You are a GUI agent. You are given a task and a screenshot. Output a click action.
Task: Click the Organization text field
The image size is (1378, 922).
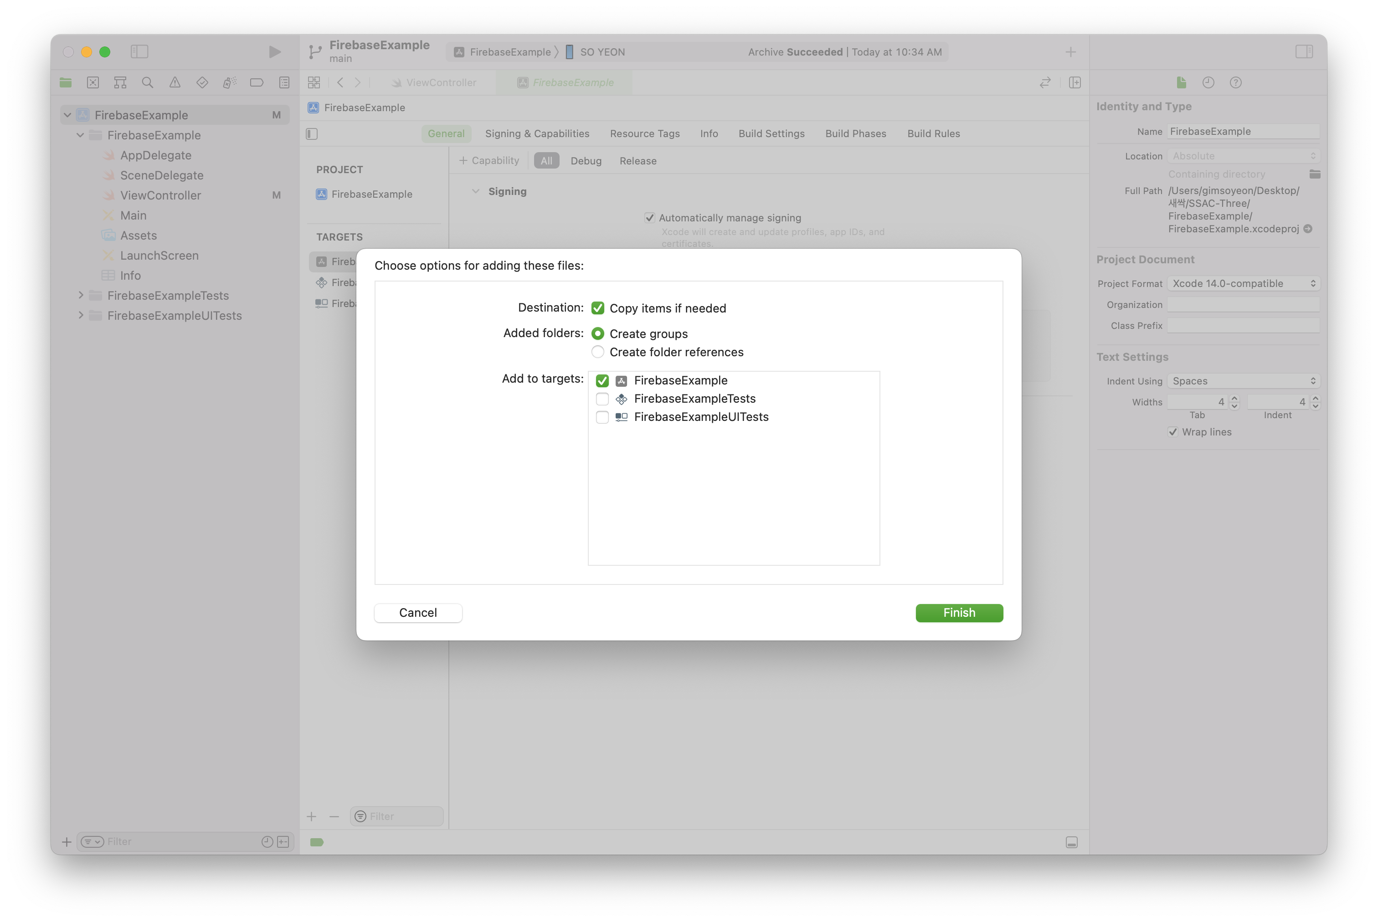coord(1242,305)
